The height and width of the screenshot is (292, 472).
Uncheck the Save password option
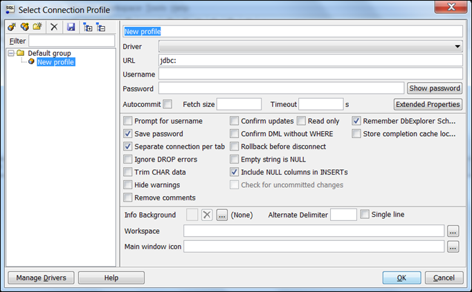tap(127, 134)
